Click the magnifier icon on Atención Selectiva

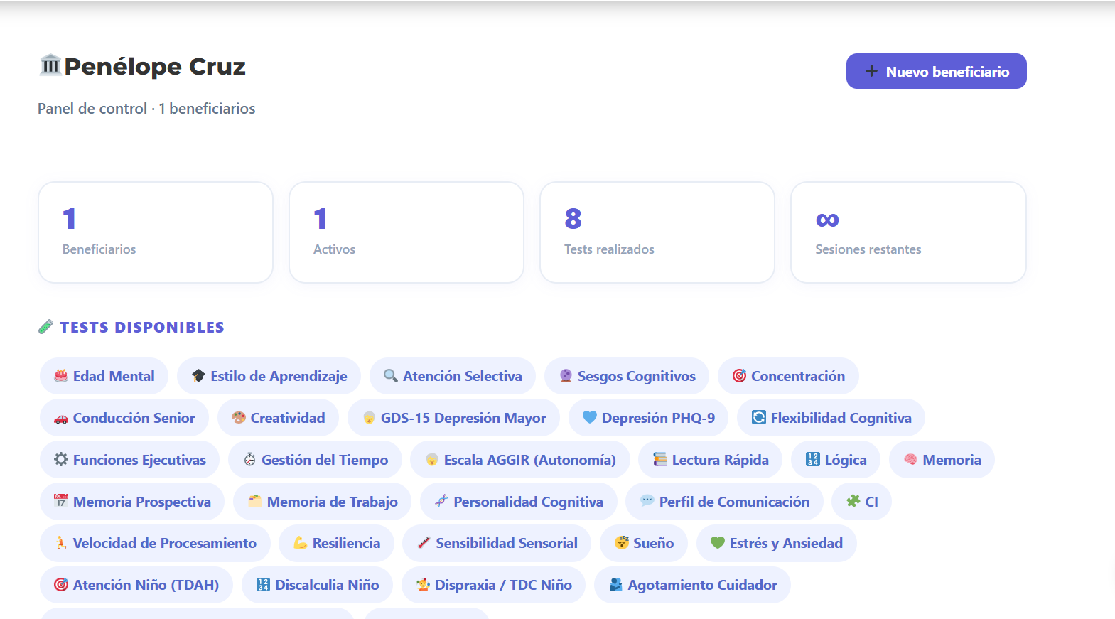pyautogui.click(x=391, y=375)
